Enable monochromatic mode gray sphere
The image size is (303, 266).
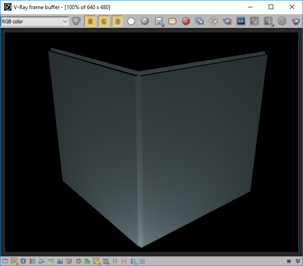[145, 21]
